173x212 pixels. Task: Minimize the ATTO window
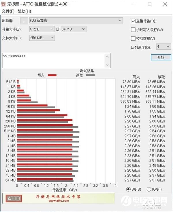[x=135, y=4]
